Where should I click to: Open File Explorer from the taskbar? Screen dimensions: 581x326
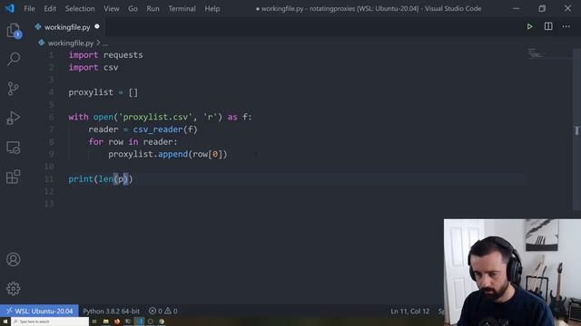pos(106,322)
